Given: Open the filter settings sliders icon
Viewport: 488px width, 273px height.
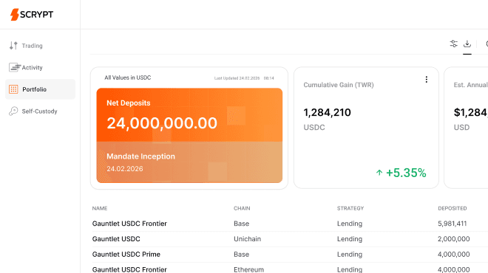Looking at the screenshot, I should click(454, 44).
